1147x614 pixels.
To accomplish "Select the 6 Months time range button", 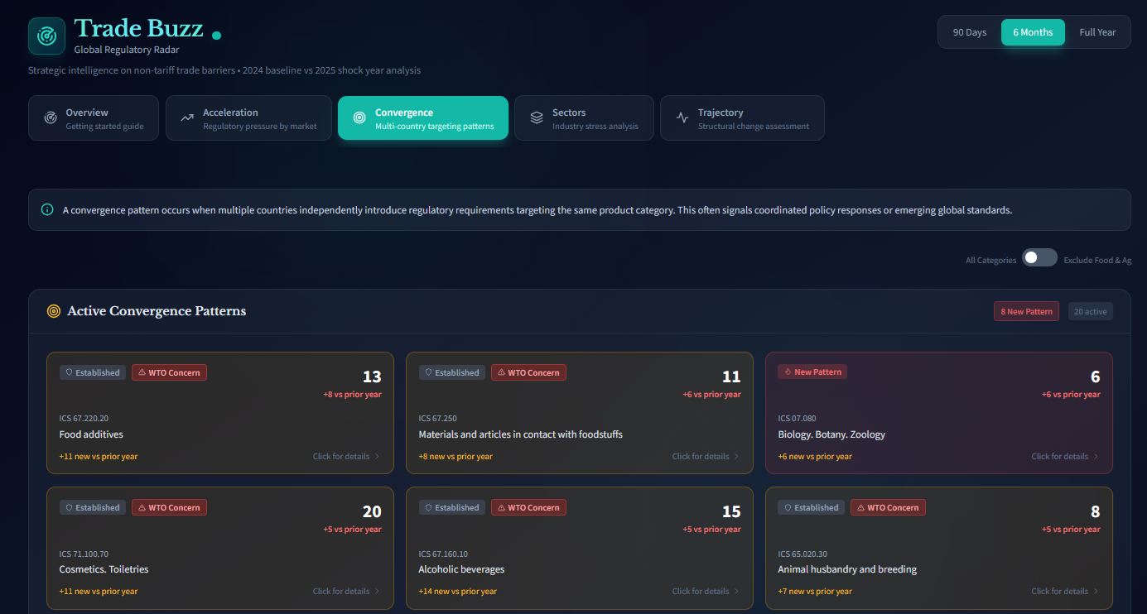I will point(1032,32).
